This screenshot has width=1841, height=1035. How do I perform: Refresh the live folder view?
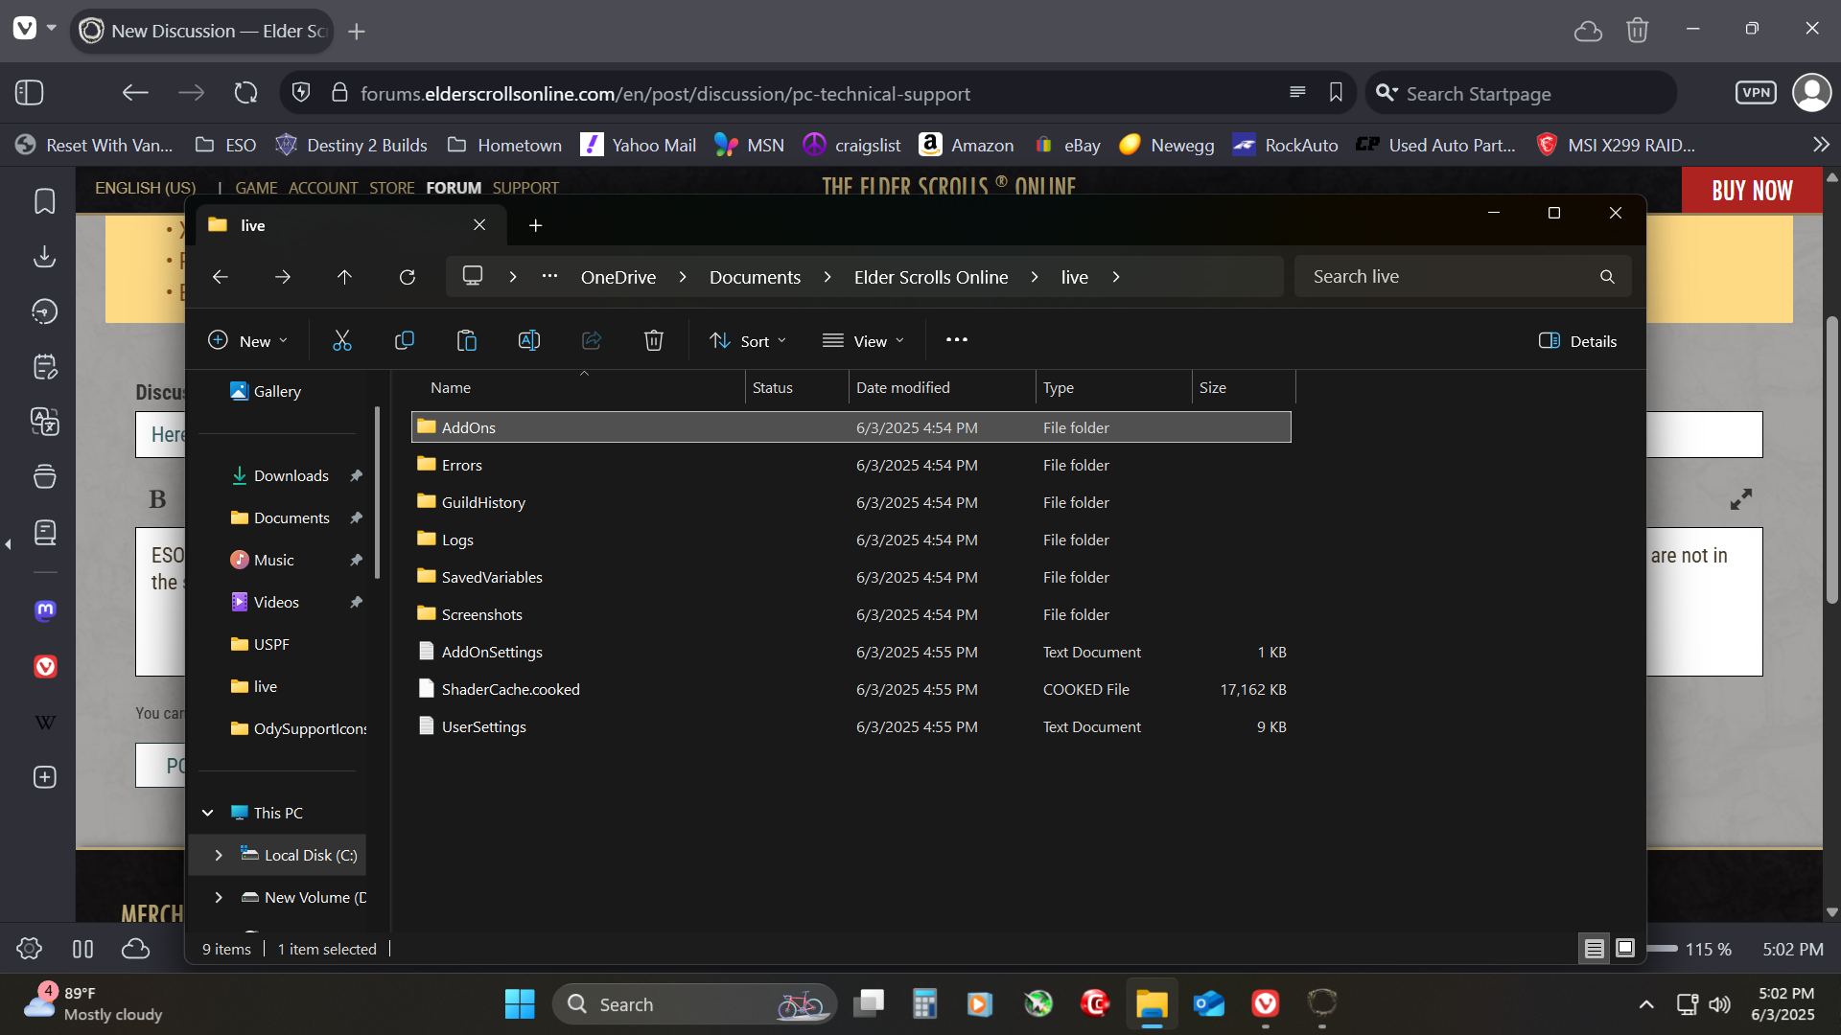[408, 277]
